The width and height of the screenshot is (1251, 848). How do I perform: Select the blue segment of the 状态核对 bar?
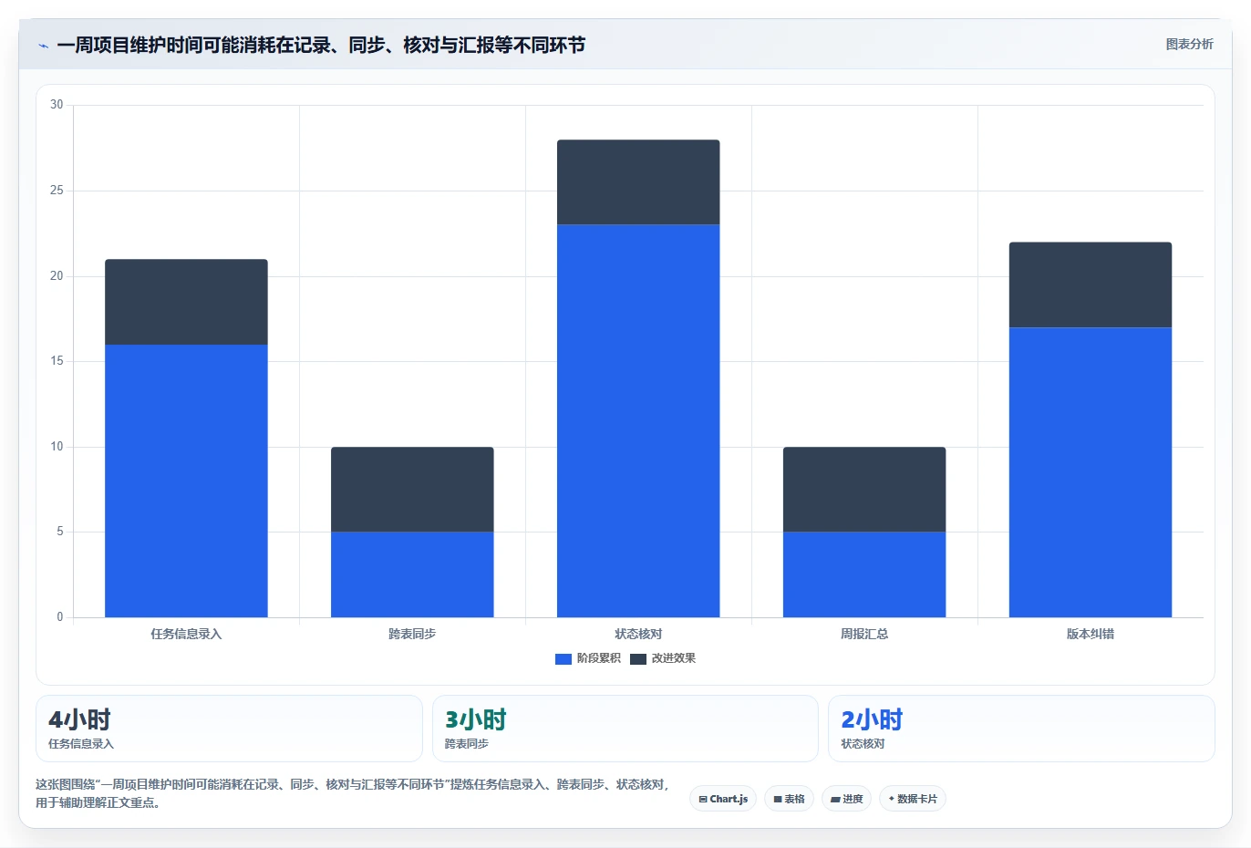pyautogui.click(x=638, y=421)
